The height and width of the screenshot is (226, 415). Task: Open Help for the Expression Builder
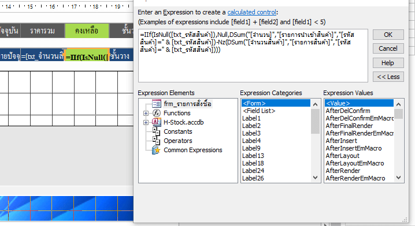(388, 63)
